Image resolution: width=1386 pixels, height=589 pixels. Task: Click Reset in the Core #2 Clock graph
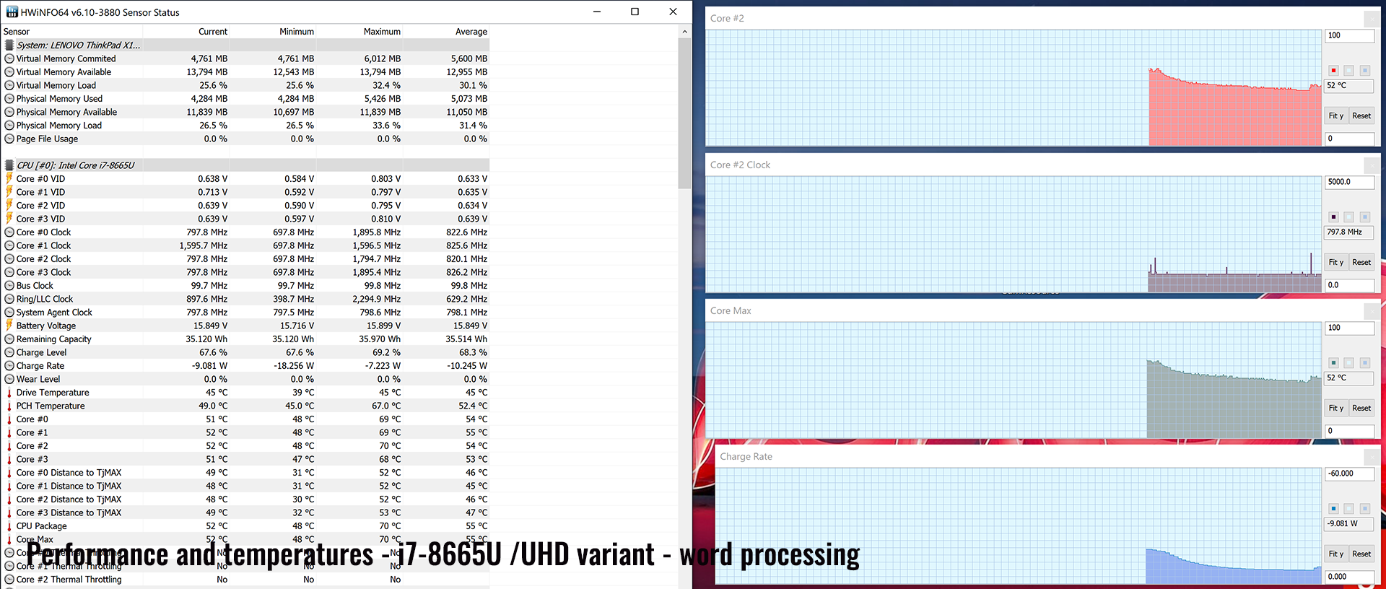coord(1361,262)
